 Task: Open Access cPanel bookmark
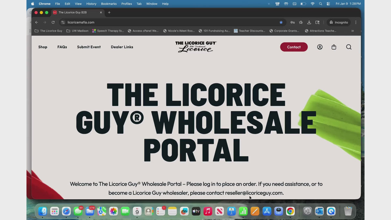tap(143, 31)
